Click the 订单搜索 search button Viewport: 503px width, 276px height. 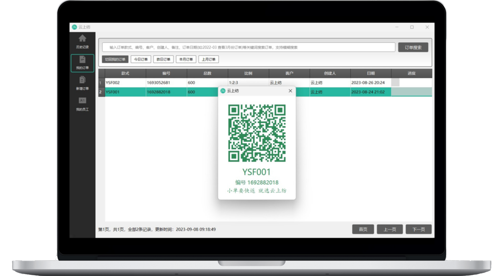[x=413, y=47]
